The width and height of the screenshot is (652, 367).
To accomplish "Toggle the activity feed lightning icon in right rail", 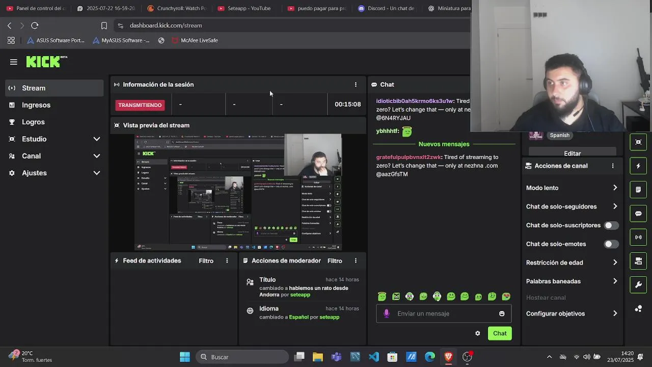I will point(638,166).
